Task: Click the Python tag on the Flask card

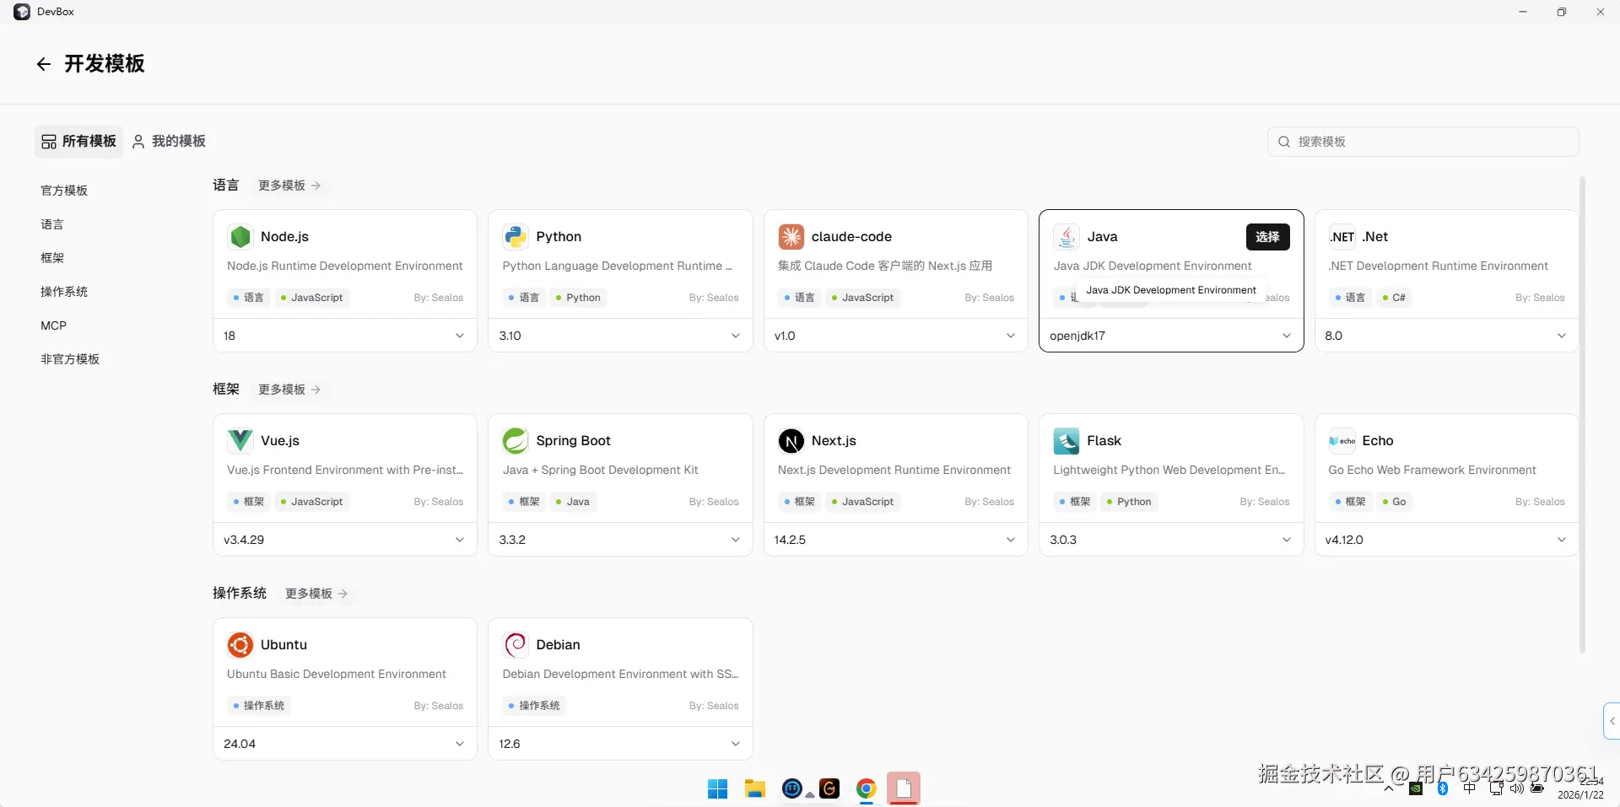Action: pos(1129,502)
